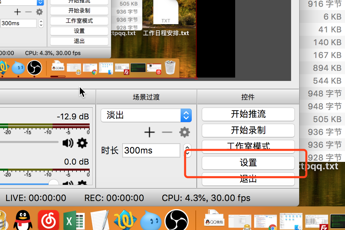Click the 300ms stepper in the preview

pos(41,23)
